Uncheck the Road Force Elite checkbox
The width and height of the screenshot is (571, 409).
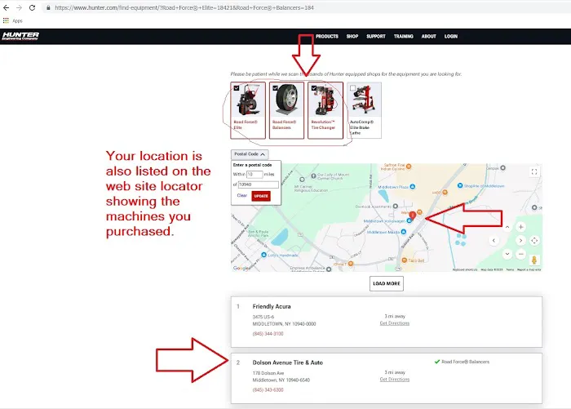click(237, 88)
